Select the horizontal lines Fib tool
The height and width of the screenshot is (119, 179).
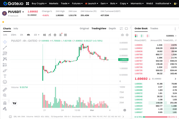click(5, 53)
